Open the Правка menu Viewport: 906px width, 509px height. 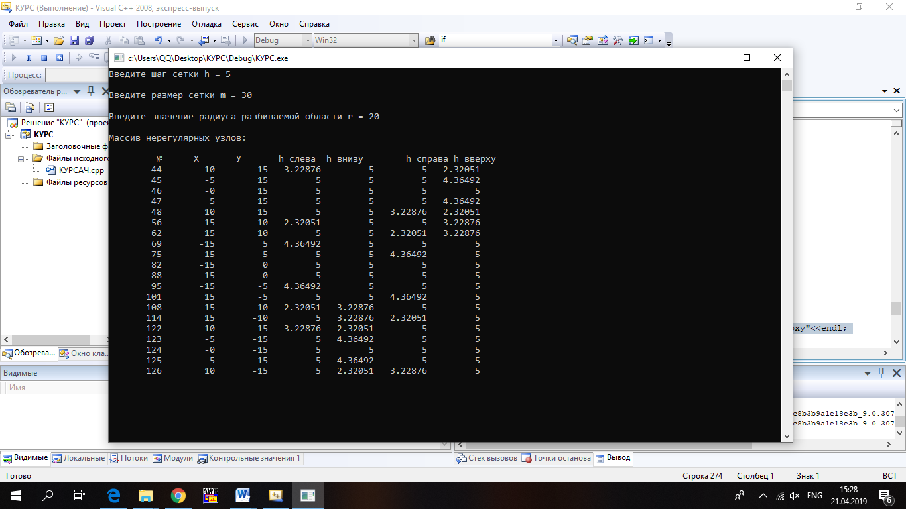pos(51,23)
